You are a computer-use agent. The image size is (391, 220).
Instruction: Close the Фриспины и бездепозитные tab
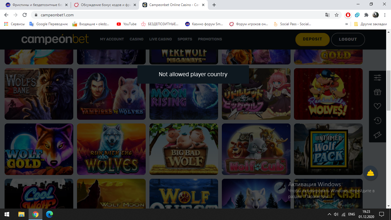(x=66, y=5)
